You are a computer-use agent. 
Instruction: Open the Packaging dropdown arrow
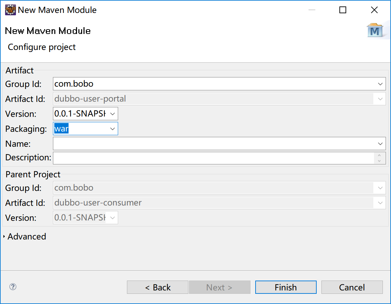pos(112,129)
